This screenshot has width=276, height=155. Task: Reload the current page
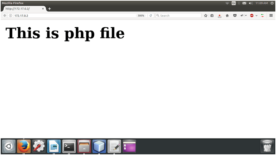point(151,15)
